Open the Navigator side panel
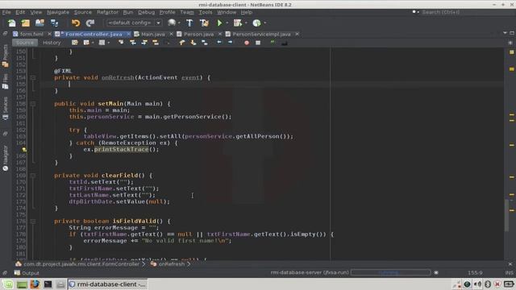 pos(6,158)
